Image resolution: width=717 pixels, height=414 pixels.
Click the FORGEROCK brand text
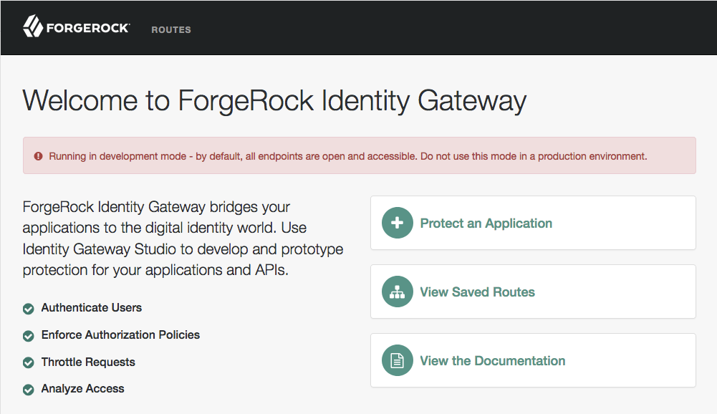coord(88,29)
